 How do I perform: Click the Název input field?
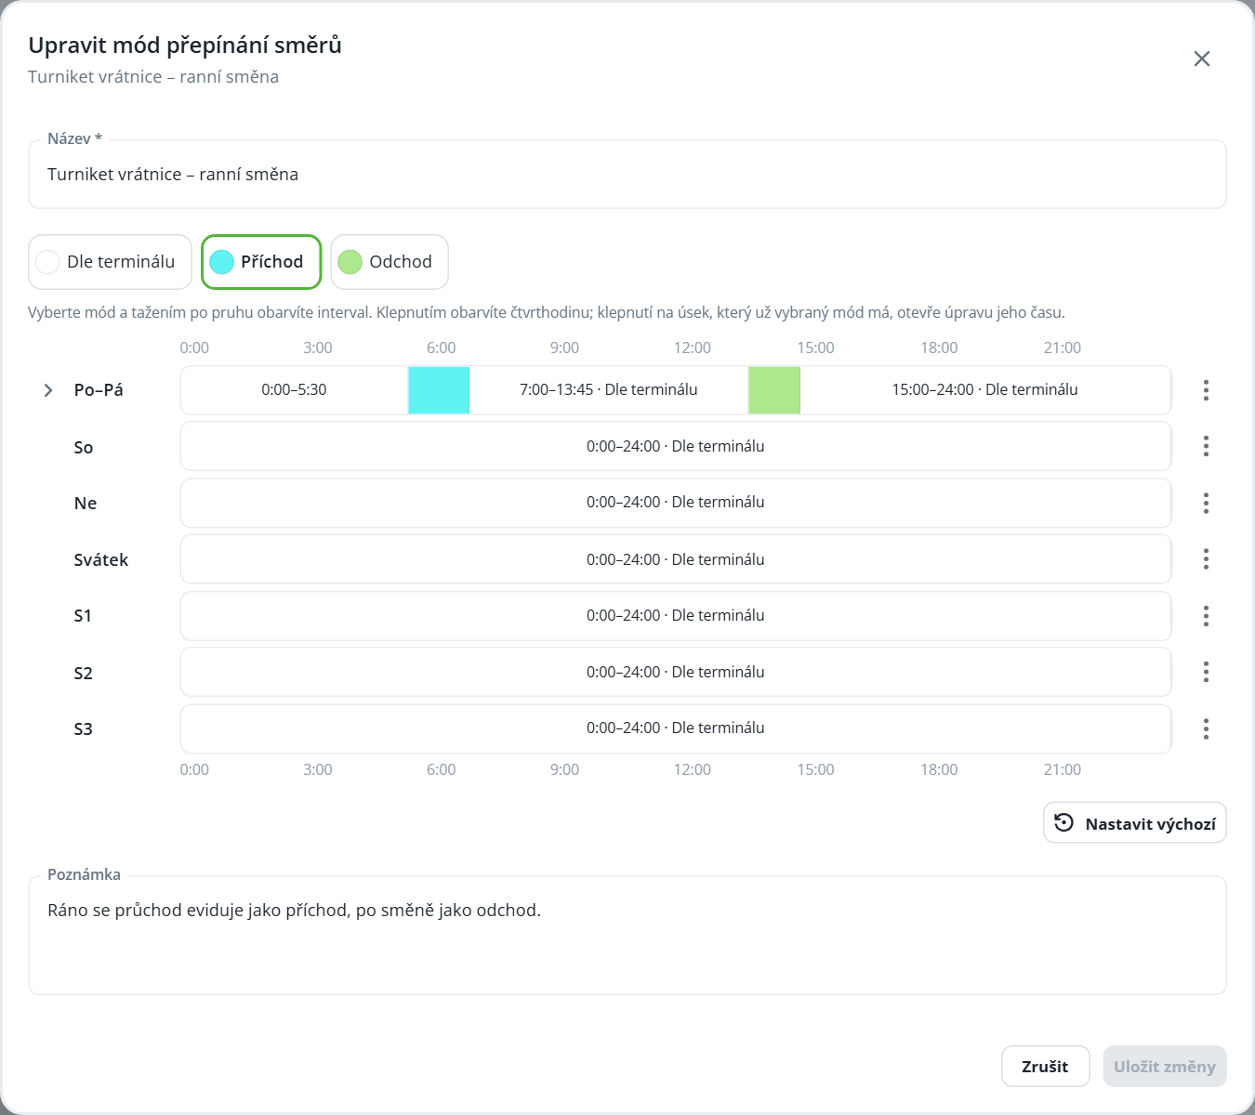pos(627,175)
